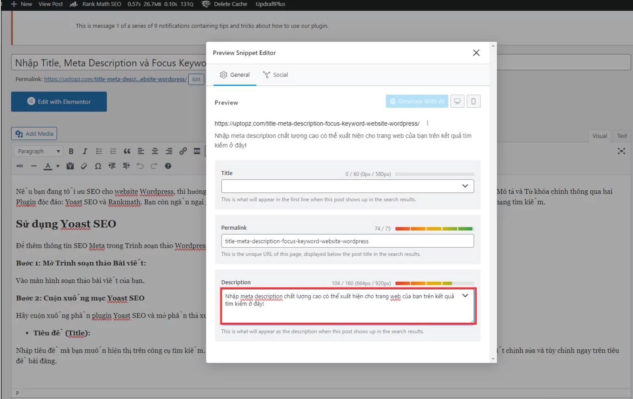
Task: Insert a numbered list
Action: [113, 151]
